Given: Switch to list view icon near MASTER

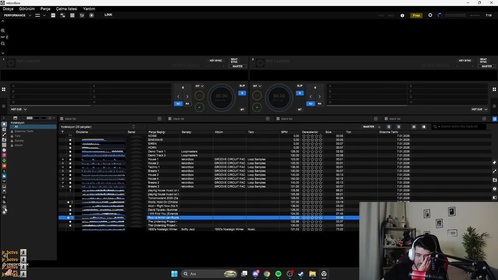Looking at the screenshot, I should click(x=389, y=127).
